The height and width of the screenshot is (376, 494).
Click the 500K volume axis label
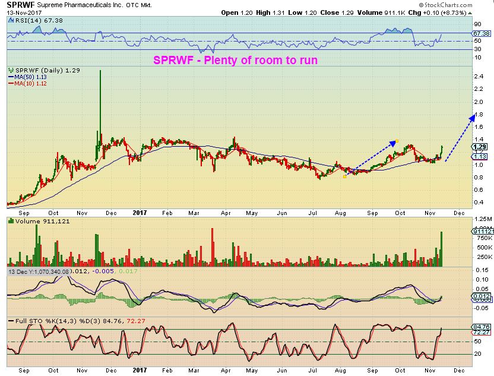484,248
